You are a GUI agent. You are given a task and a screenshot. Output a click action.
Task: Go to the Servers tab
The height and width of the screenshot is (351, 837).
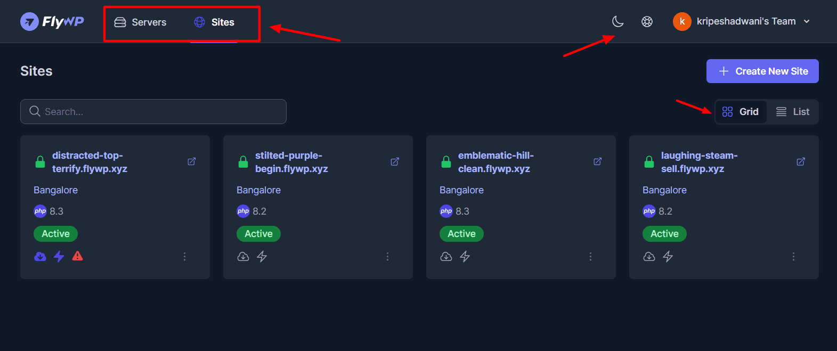pos(141,22)
